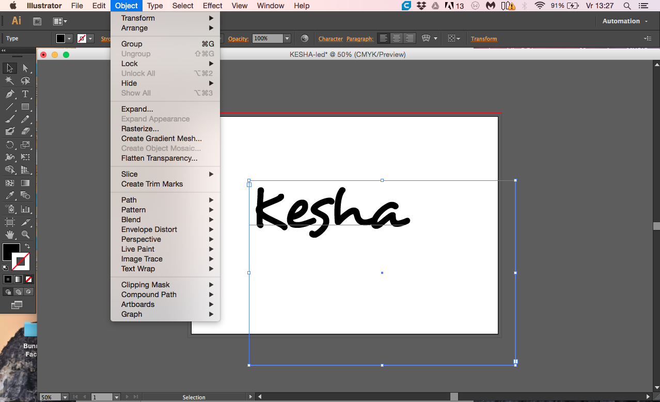Choose the Gradient tool
Screen dimensions: 660x402
pyautogui.click(x=25, y=183)
